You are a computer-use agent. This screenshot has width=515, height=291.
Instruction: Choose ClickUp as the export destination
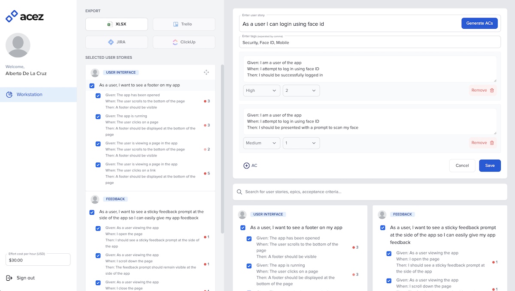point(184,42)
